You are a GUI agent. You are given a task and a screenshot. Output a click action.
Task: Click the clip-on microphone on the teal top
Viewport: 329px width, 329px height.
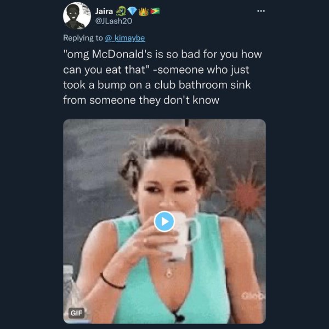[177, 316]
